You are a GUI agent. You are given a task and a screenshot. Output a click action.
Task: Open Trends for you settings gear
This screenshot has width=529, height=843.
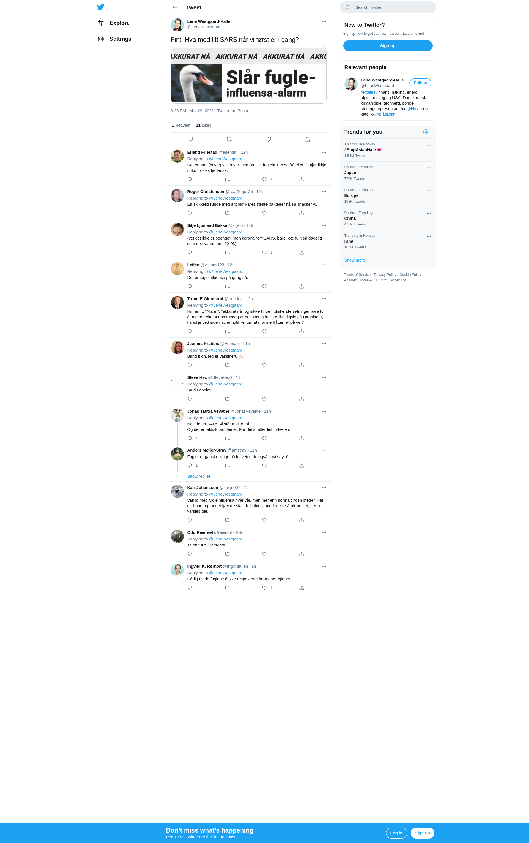pyautogui.click(x=425, y=132)
